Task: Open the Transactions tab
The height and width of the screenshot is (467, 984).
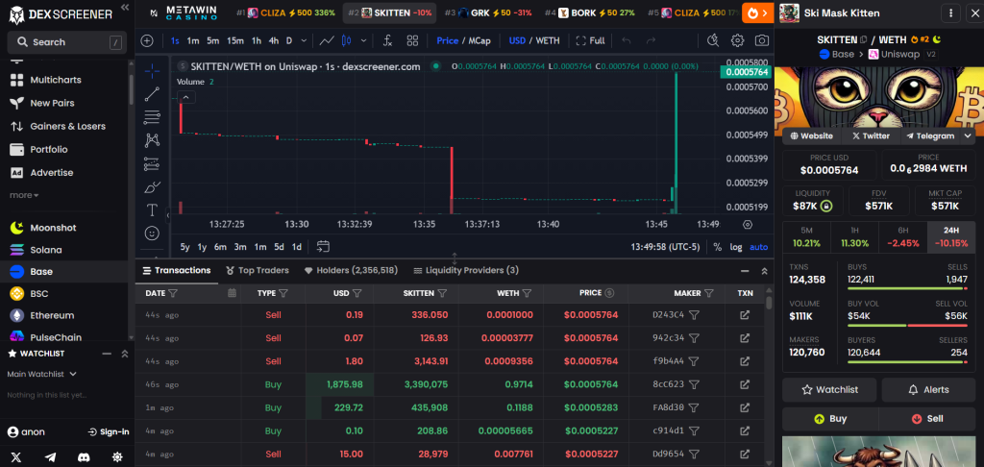Action: pyautogui.click(x=177, y=271)
